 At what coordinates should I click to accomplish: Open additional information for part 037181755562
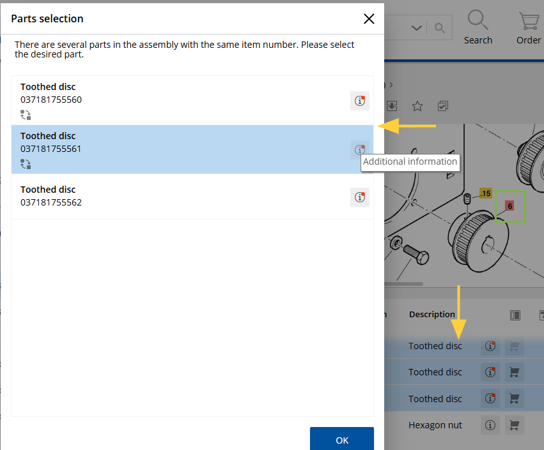click(360, 197)
